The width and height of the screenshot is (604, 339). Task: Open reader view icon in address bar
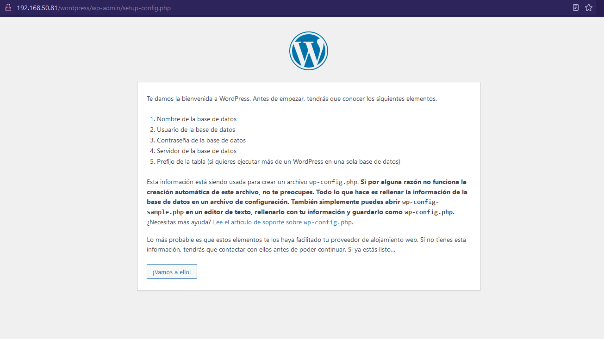576,8
